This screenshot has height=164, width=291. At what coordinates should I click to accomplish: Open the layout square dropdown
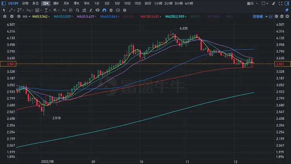pos(265,3)
